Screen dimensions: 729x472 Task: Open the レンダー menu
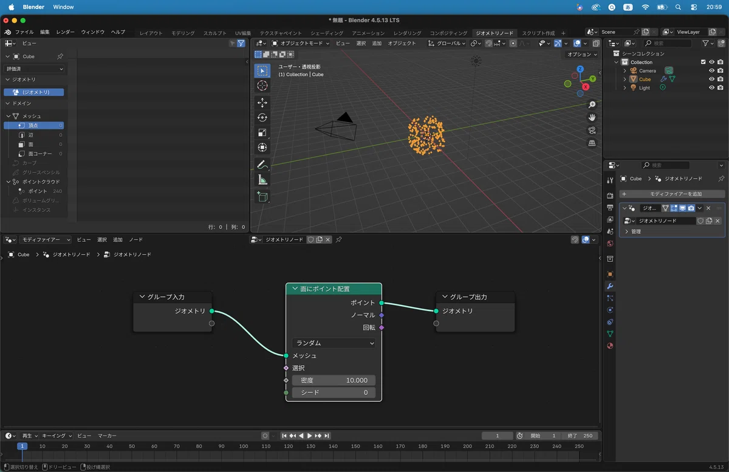tap(66, 32)
